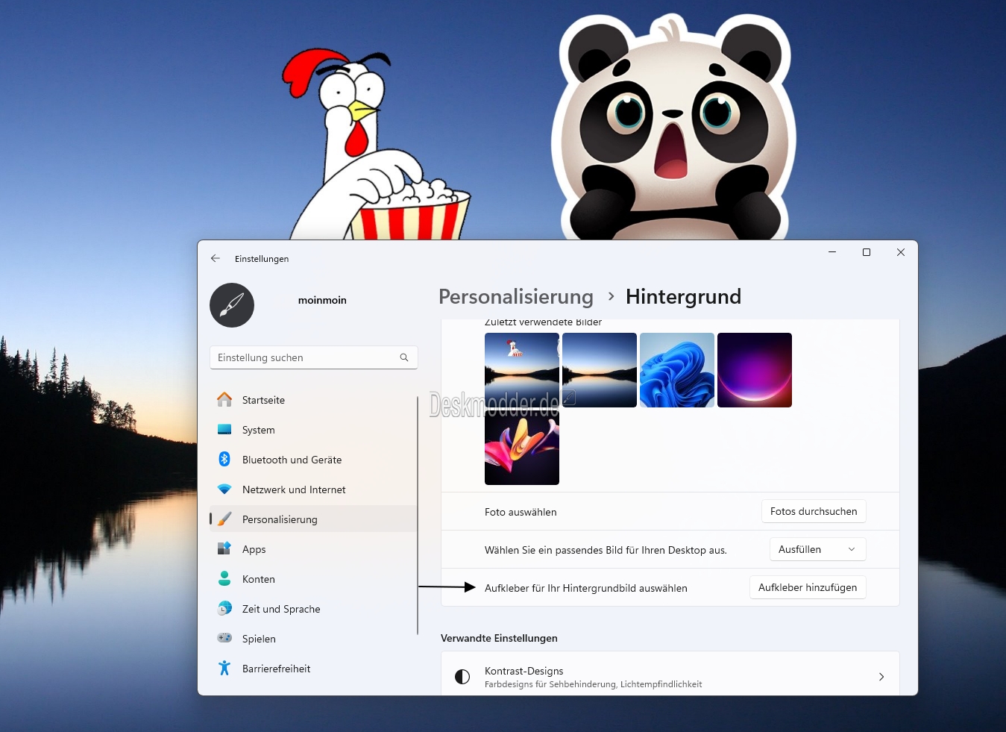Click the System monitor icon
This screenshot has height=732, width=1006.
tap(224, 430)
